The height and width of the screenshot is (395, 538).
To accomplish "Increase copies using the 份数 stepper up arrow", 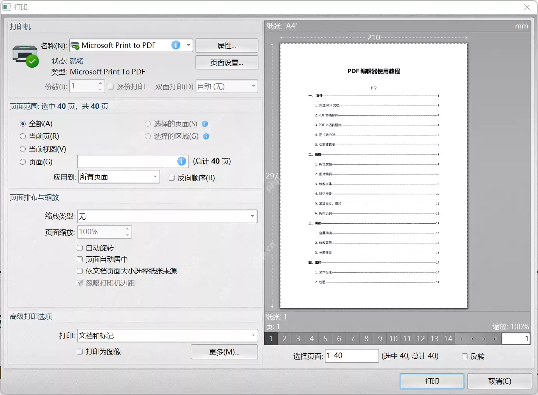I will (100, 83).
